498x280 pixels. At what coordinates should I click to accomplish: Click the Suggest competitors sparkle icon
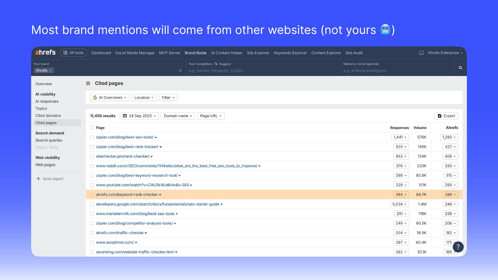[x=216, y=64]
